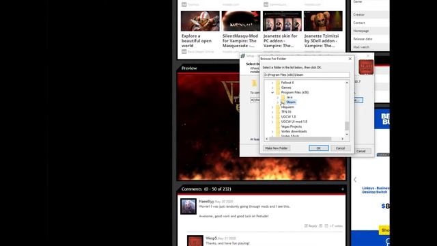Expand the Games folder arrow
This screenshot has height=246, width=437.
click(272, 87)
